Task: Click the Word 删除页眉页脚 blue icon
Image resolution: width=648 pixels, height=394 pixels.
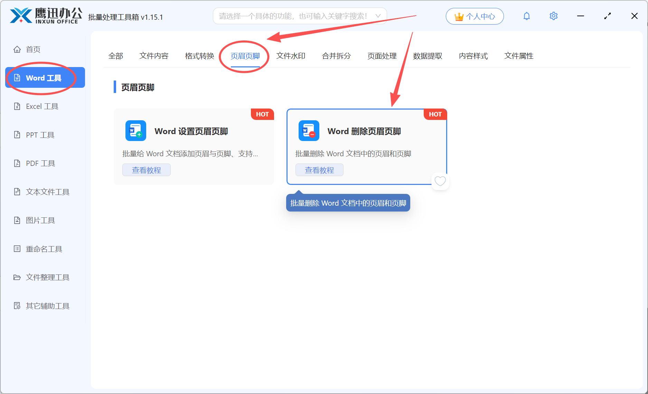Action: (x=309, y=131)
